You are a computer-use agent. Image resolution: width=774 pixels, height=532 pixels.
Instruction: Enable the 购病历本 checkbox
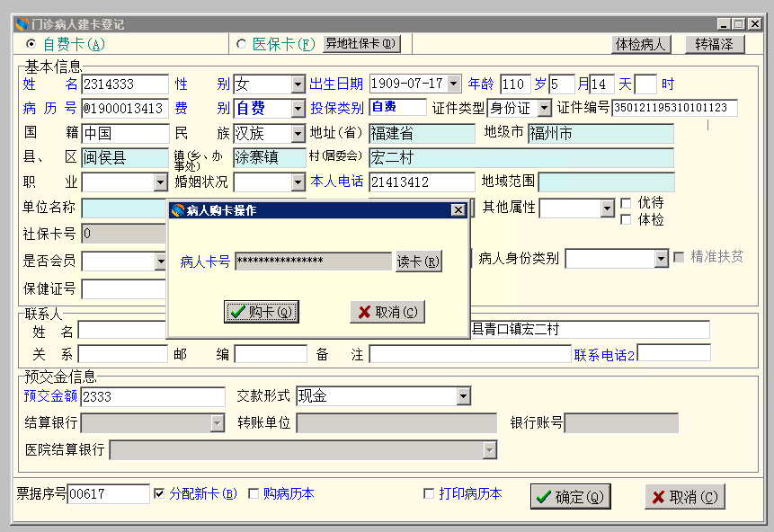pos(254,493)
